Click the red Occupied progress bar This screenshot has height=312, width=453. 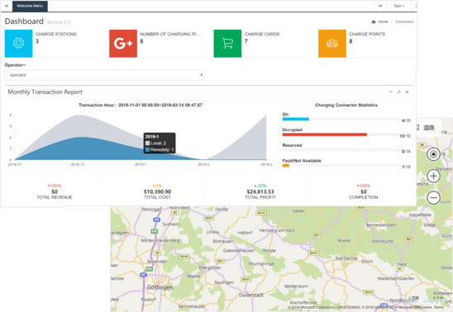click(x=325, y=135)
